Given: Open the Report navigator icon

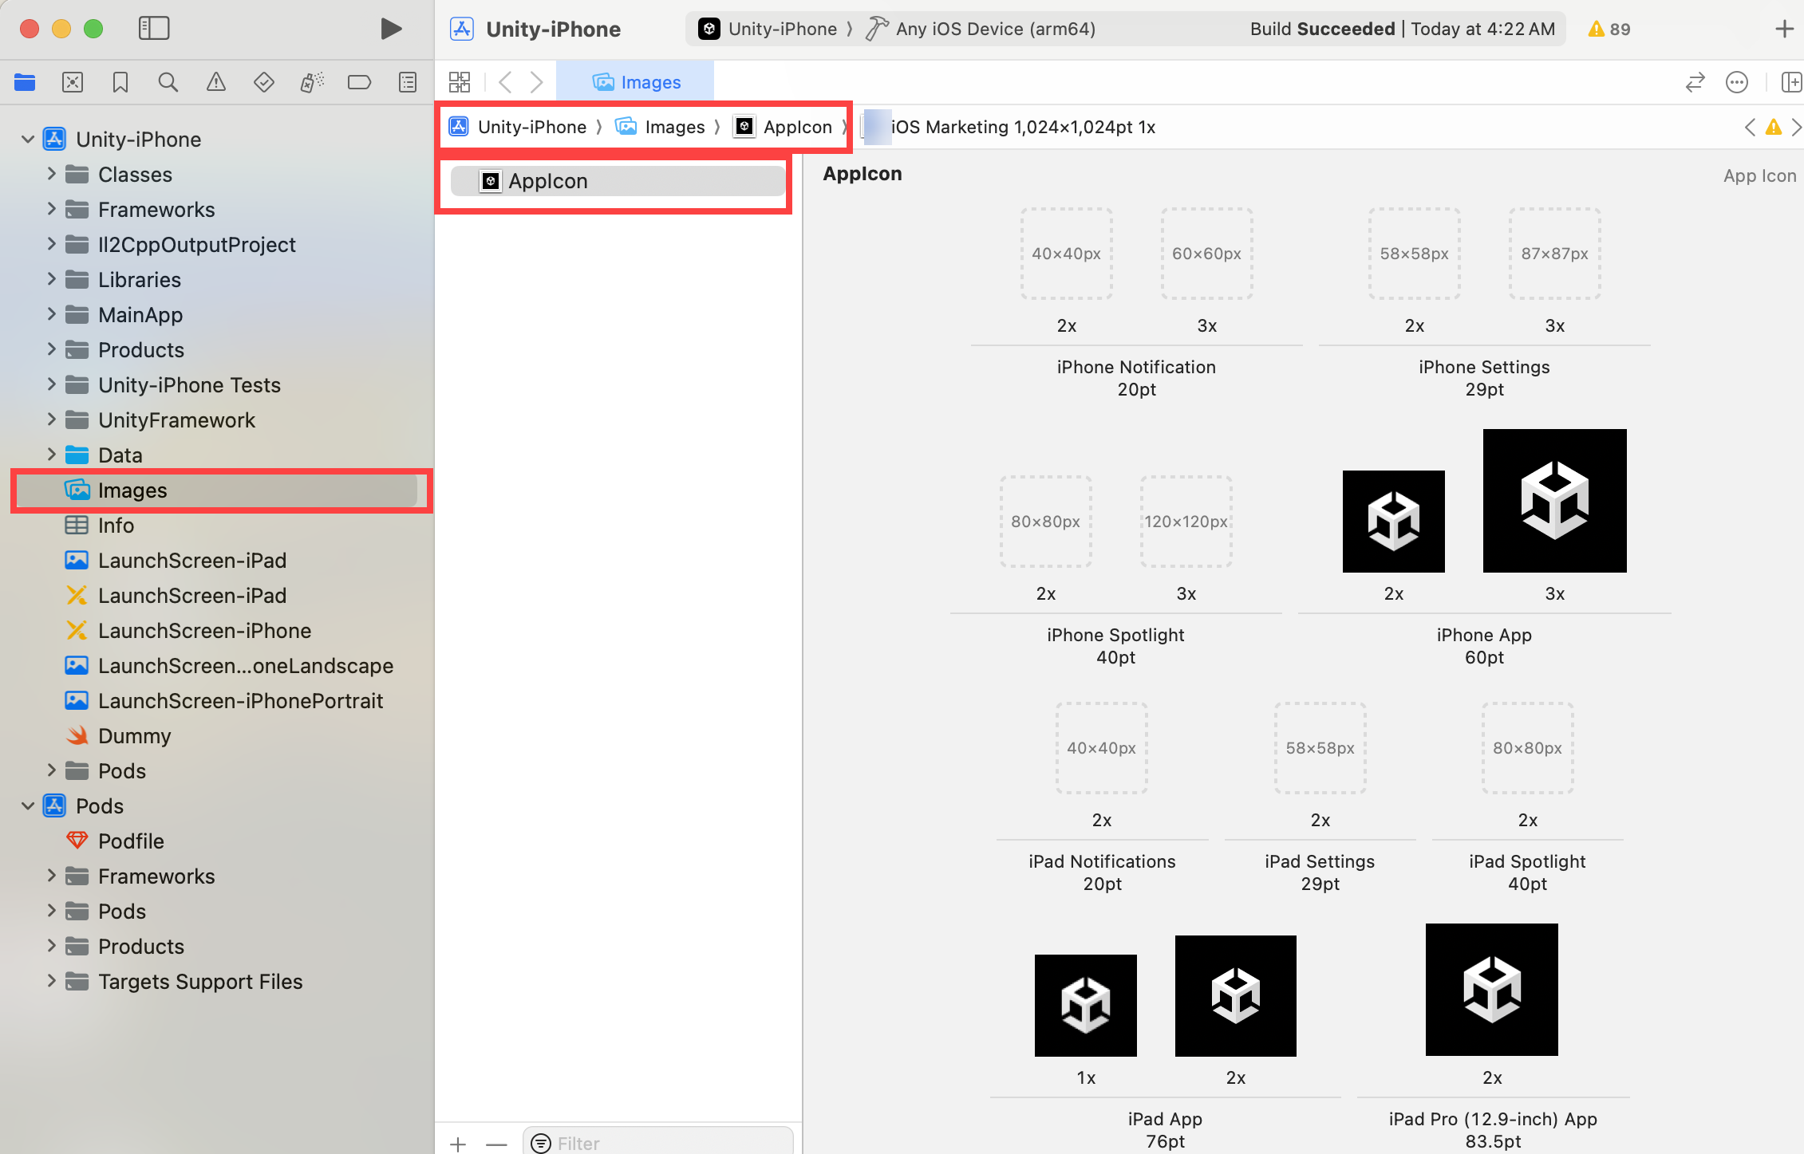Looking at the screenshot, I should coord(408,82).
